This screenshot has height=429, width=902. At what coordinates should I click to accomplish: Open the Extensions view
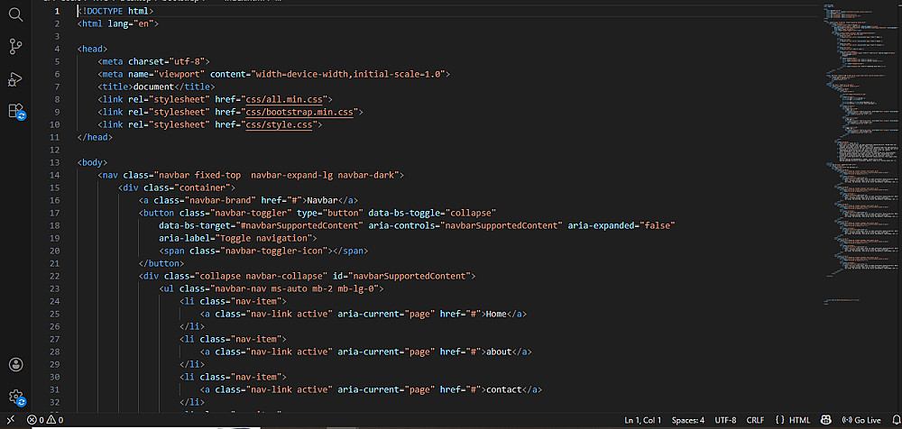click(15, 112)
